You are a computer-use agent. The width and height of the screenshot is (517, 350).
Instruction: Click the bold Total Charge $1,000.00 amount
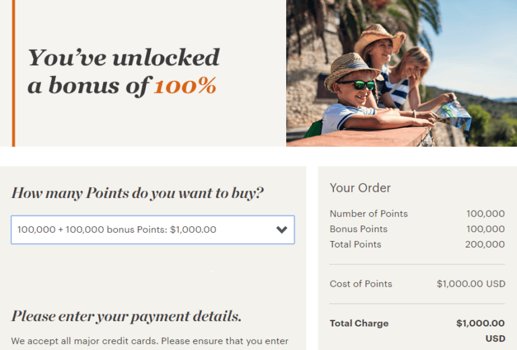point(480,324)
